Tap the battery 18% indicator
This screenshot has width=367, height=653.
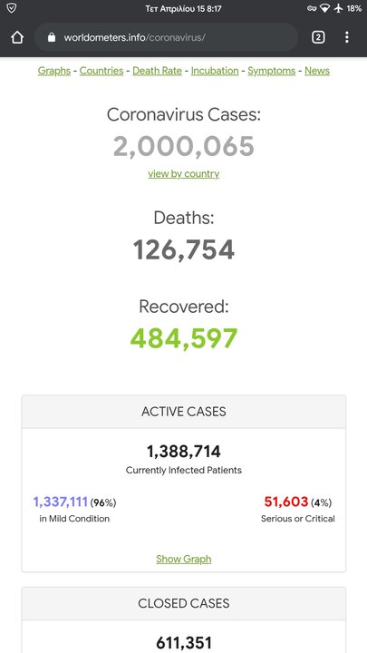[354, 8]
